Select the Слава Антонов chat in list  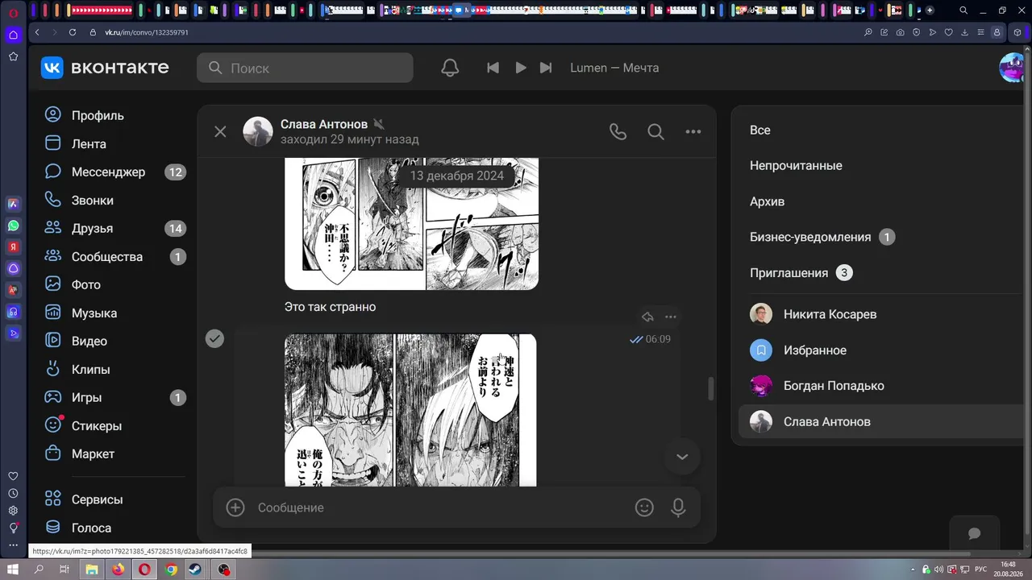point(881,421)
